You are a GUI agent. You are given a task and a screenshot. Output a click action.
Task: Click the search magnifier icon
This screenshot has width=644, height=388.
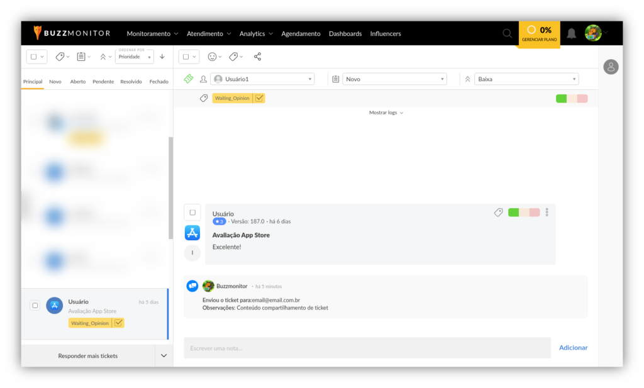point(507,33)
